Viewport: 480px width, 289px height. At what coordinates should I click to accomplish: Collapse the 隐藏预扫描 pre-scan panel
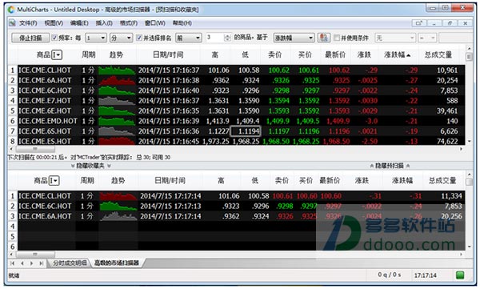point(390,166)
